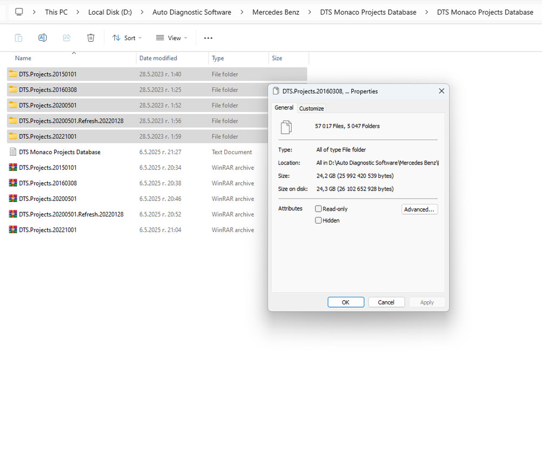Open the View dropdown
This screenshot has height=452, width=542.
pos(171,38)
